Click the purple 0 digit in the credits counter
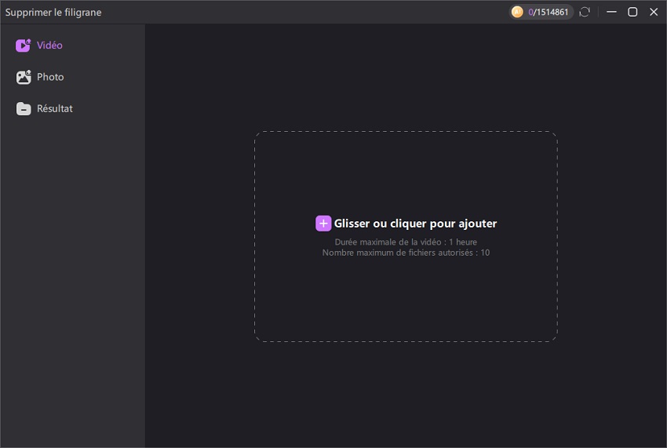 click(530, 12)
